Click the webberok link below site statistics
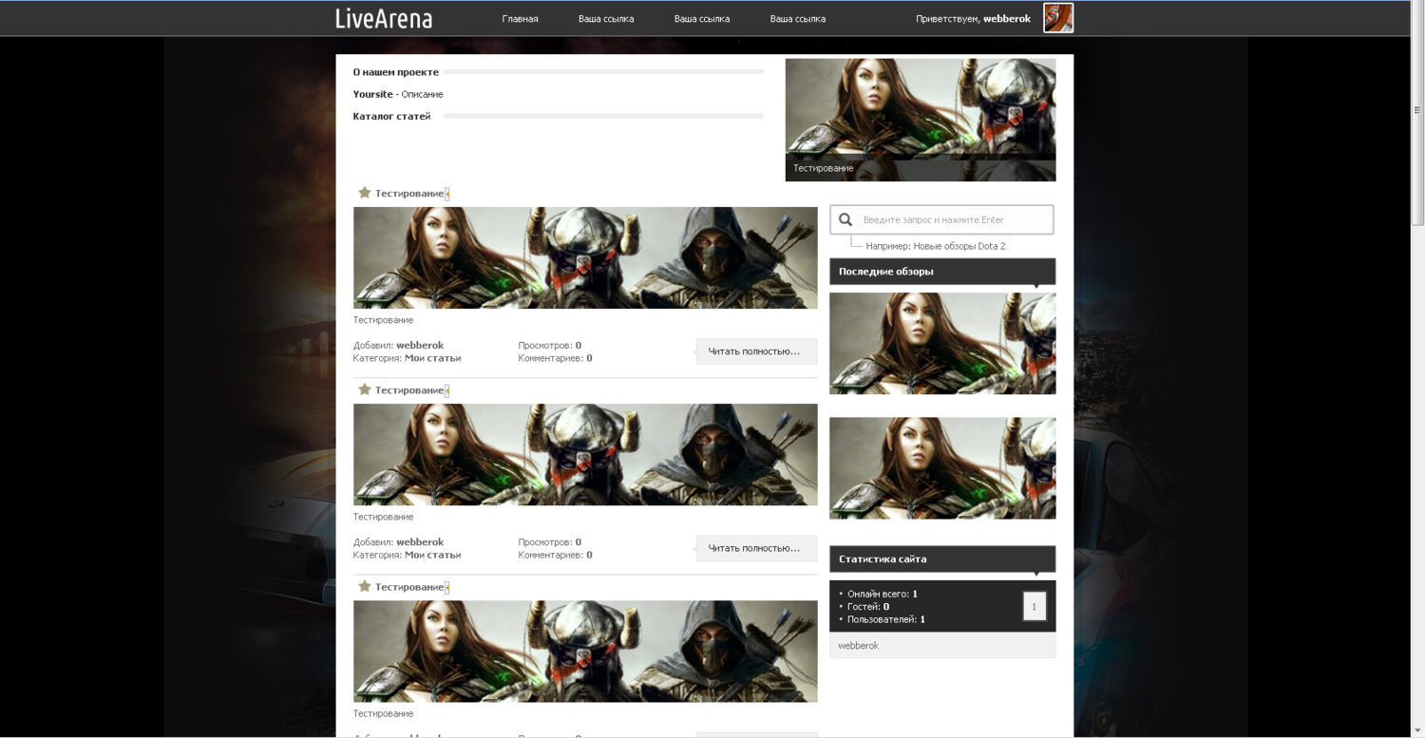This screenshot has height=738, width=1425. click(x=858, y=646)
